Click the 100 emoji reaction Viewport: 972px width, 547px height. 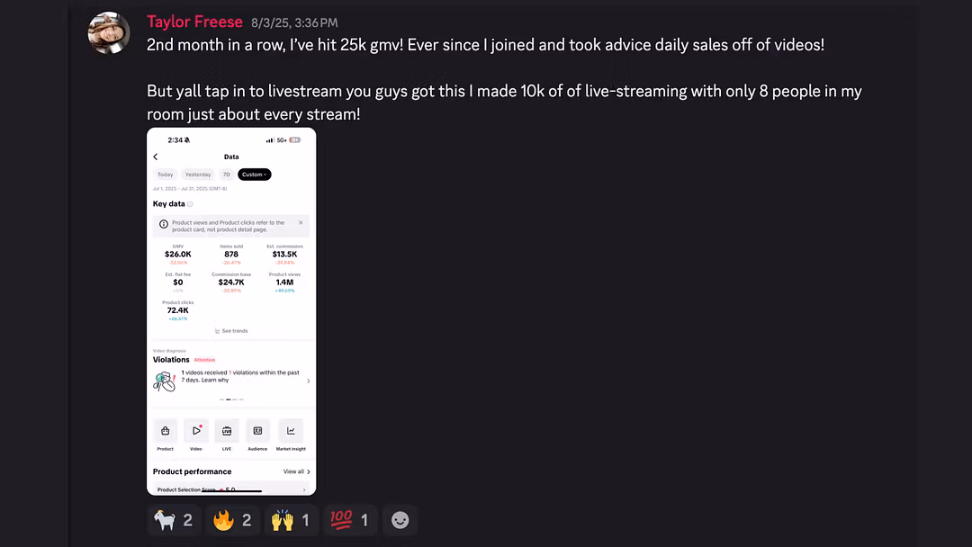[349, 520]
